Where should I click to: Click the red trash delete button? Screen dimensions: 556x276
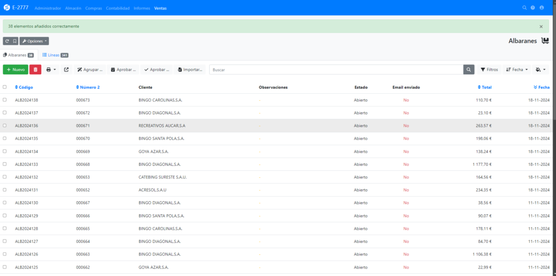tap(35, 69)
